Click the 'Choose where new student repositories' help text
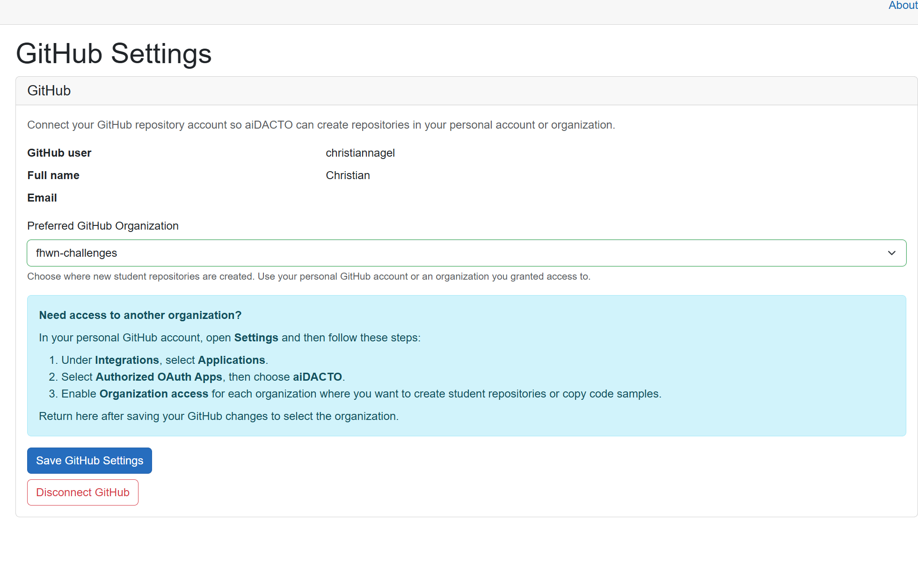 coord(309,276)
